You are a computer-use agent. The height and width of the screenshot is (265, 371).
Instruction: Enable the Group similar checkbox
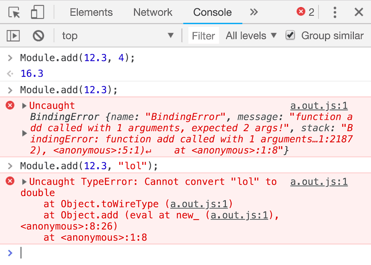click(x=290, y=36)
